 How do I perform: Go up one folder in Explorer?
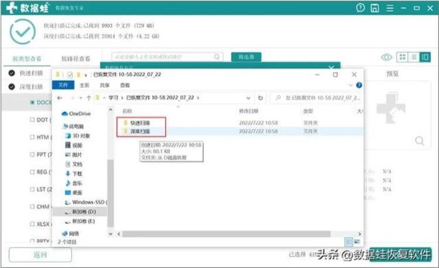89,98
